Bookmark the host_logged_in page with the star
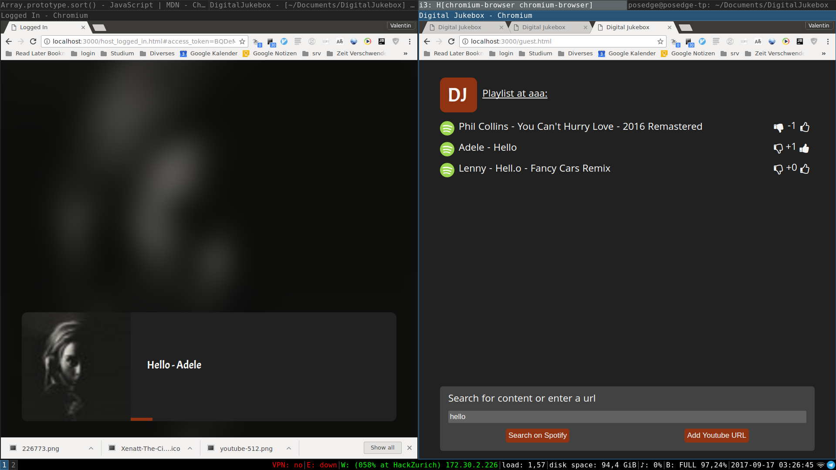Viewport: 836px width, 470px height. point(242,41)
